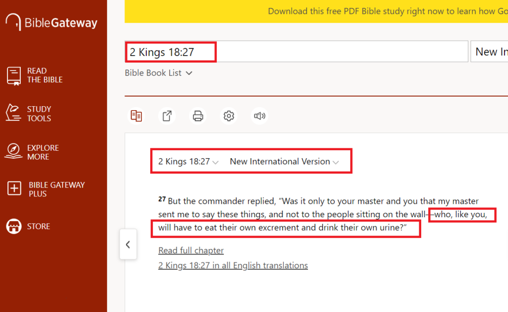Screen dimensions: 508x312
Task: Expand the 2 Kings 18:27 passage dropdown
Action: click(x=188, y=161)
